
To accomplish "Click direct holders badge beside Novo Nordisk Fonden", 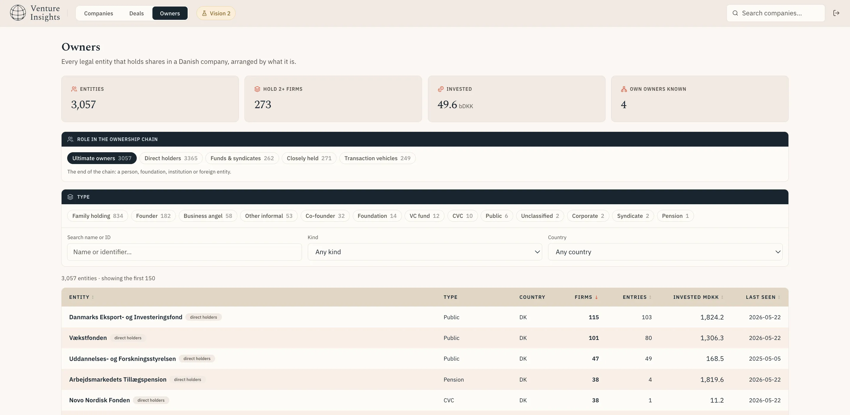I will coord(151,400).
